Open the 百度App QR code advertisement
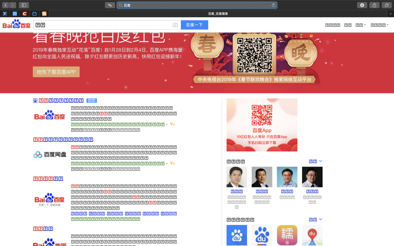 (262, 125)
